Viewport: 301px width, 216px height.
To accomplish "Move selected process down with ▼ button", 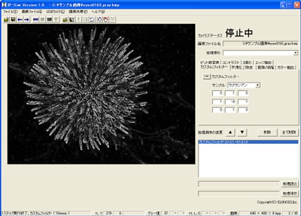I will coord(242,132).
